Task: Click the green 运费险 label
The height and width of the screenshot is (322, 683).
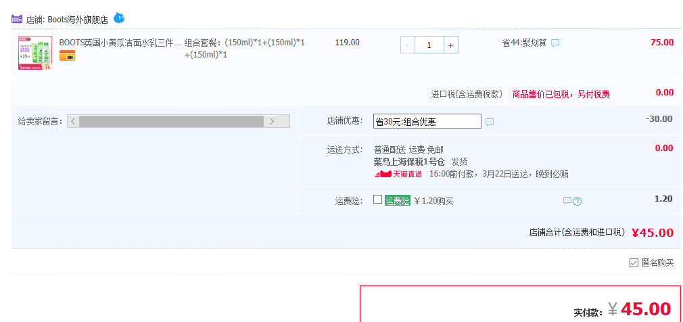Action: tap(397, 201)
